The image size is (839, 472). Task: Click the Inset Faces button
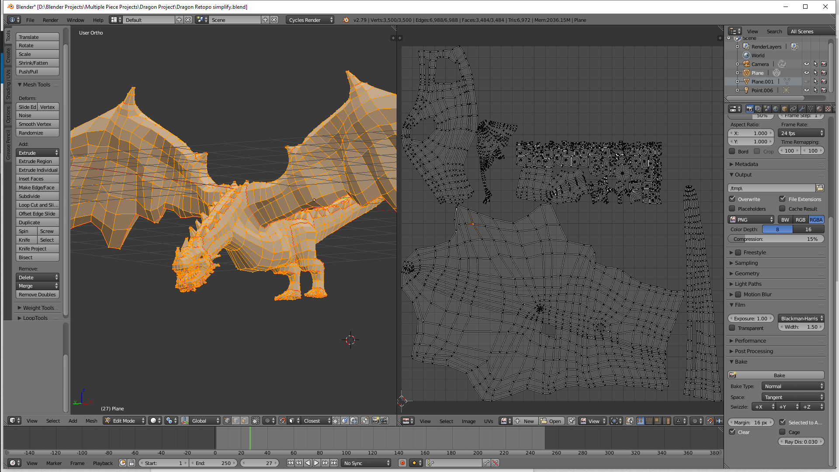tap(38, 179)
